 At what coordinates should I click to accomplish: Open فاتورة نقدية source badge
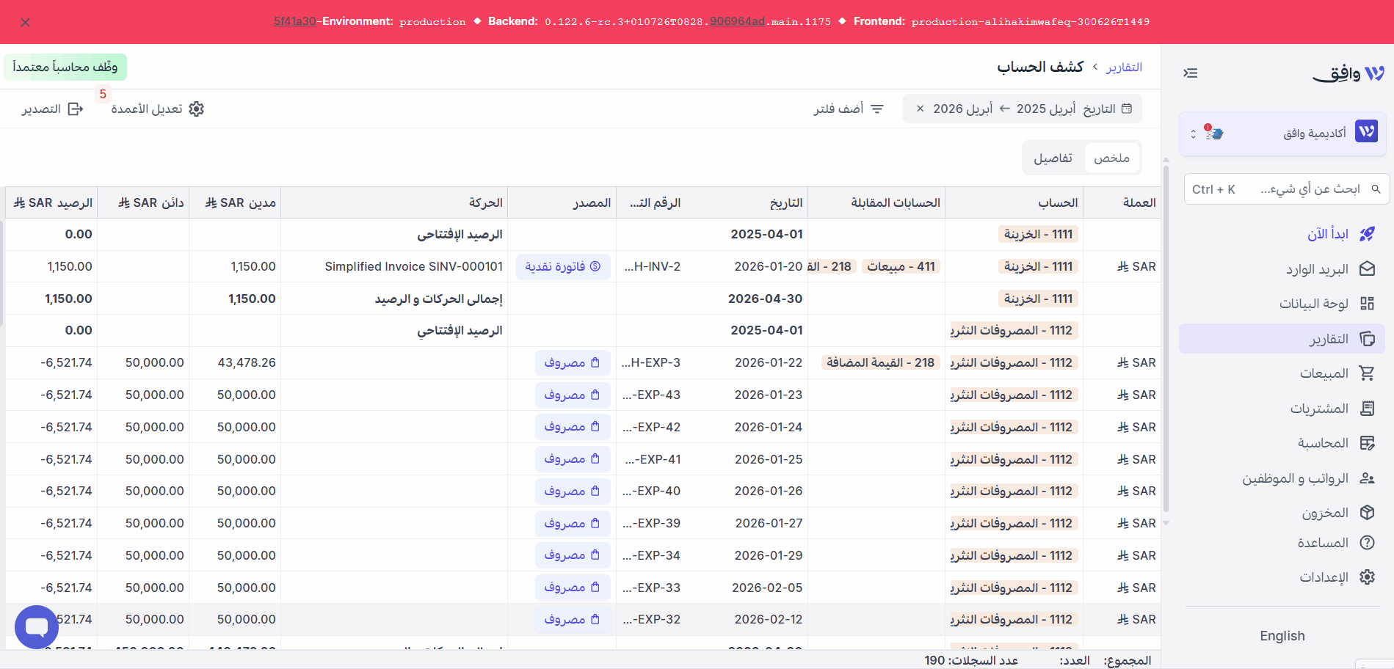[563, 266]
